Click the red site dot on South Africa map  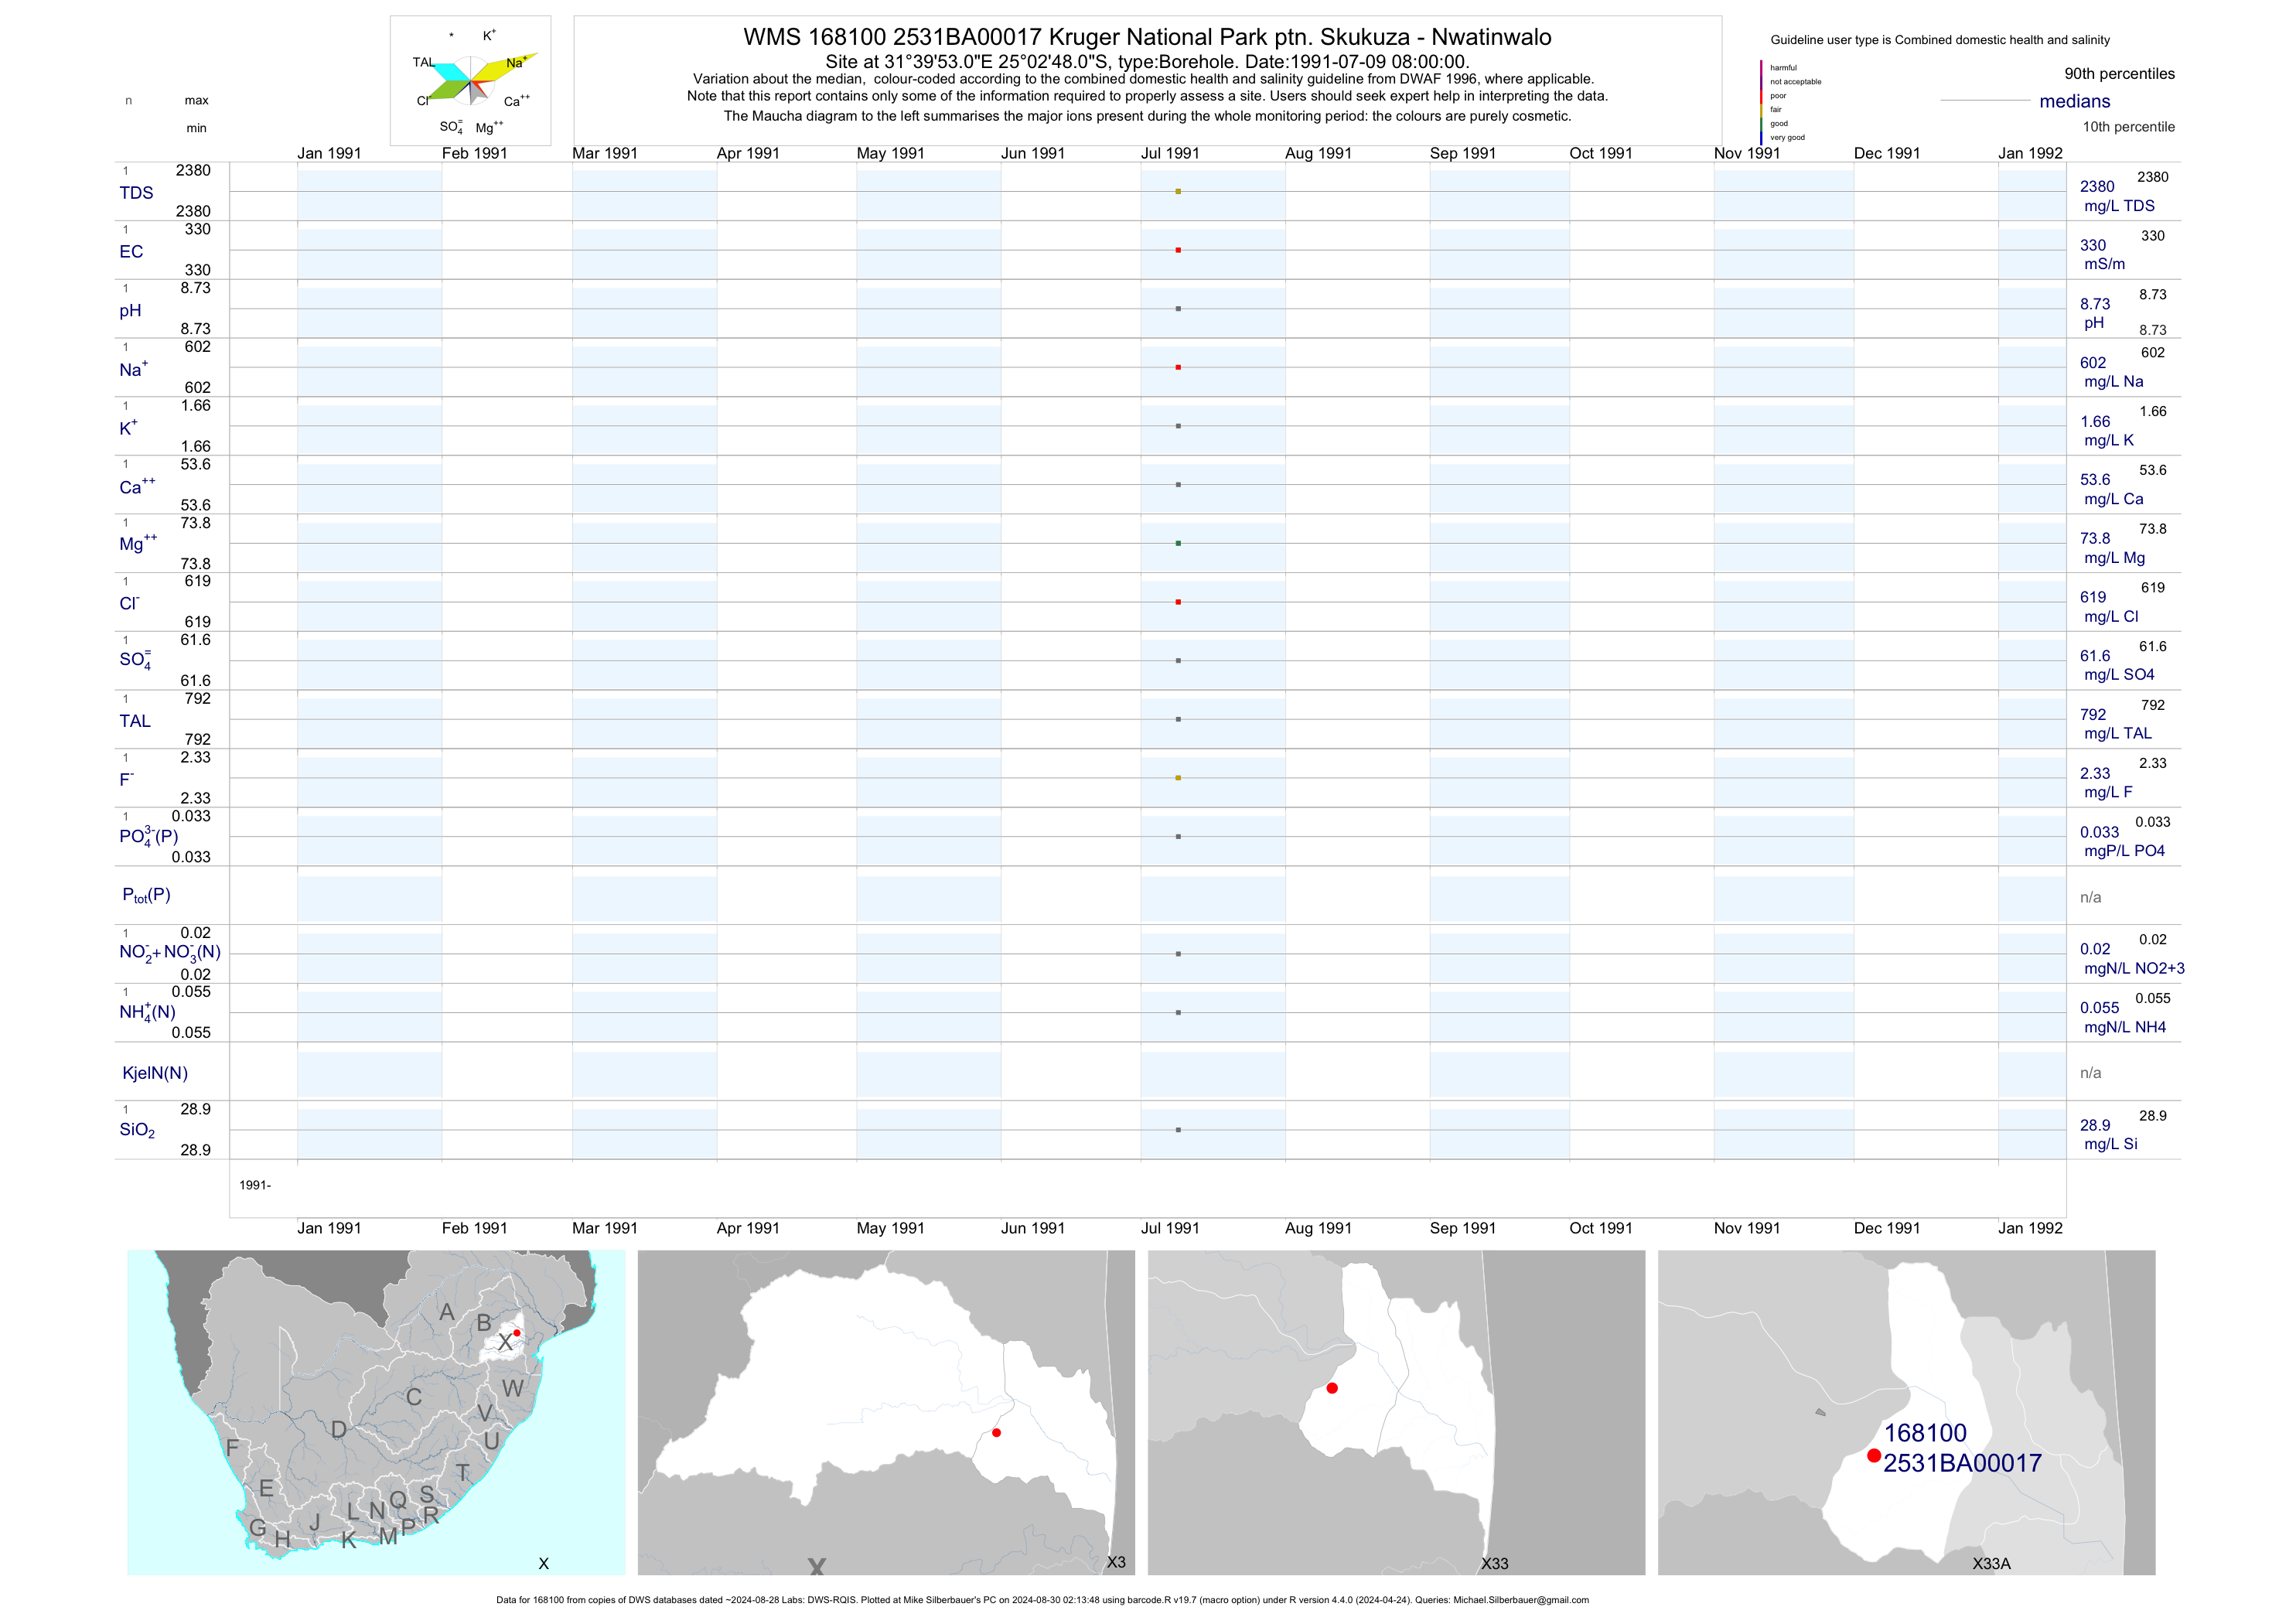click(517, 1333)
